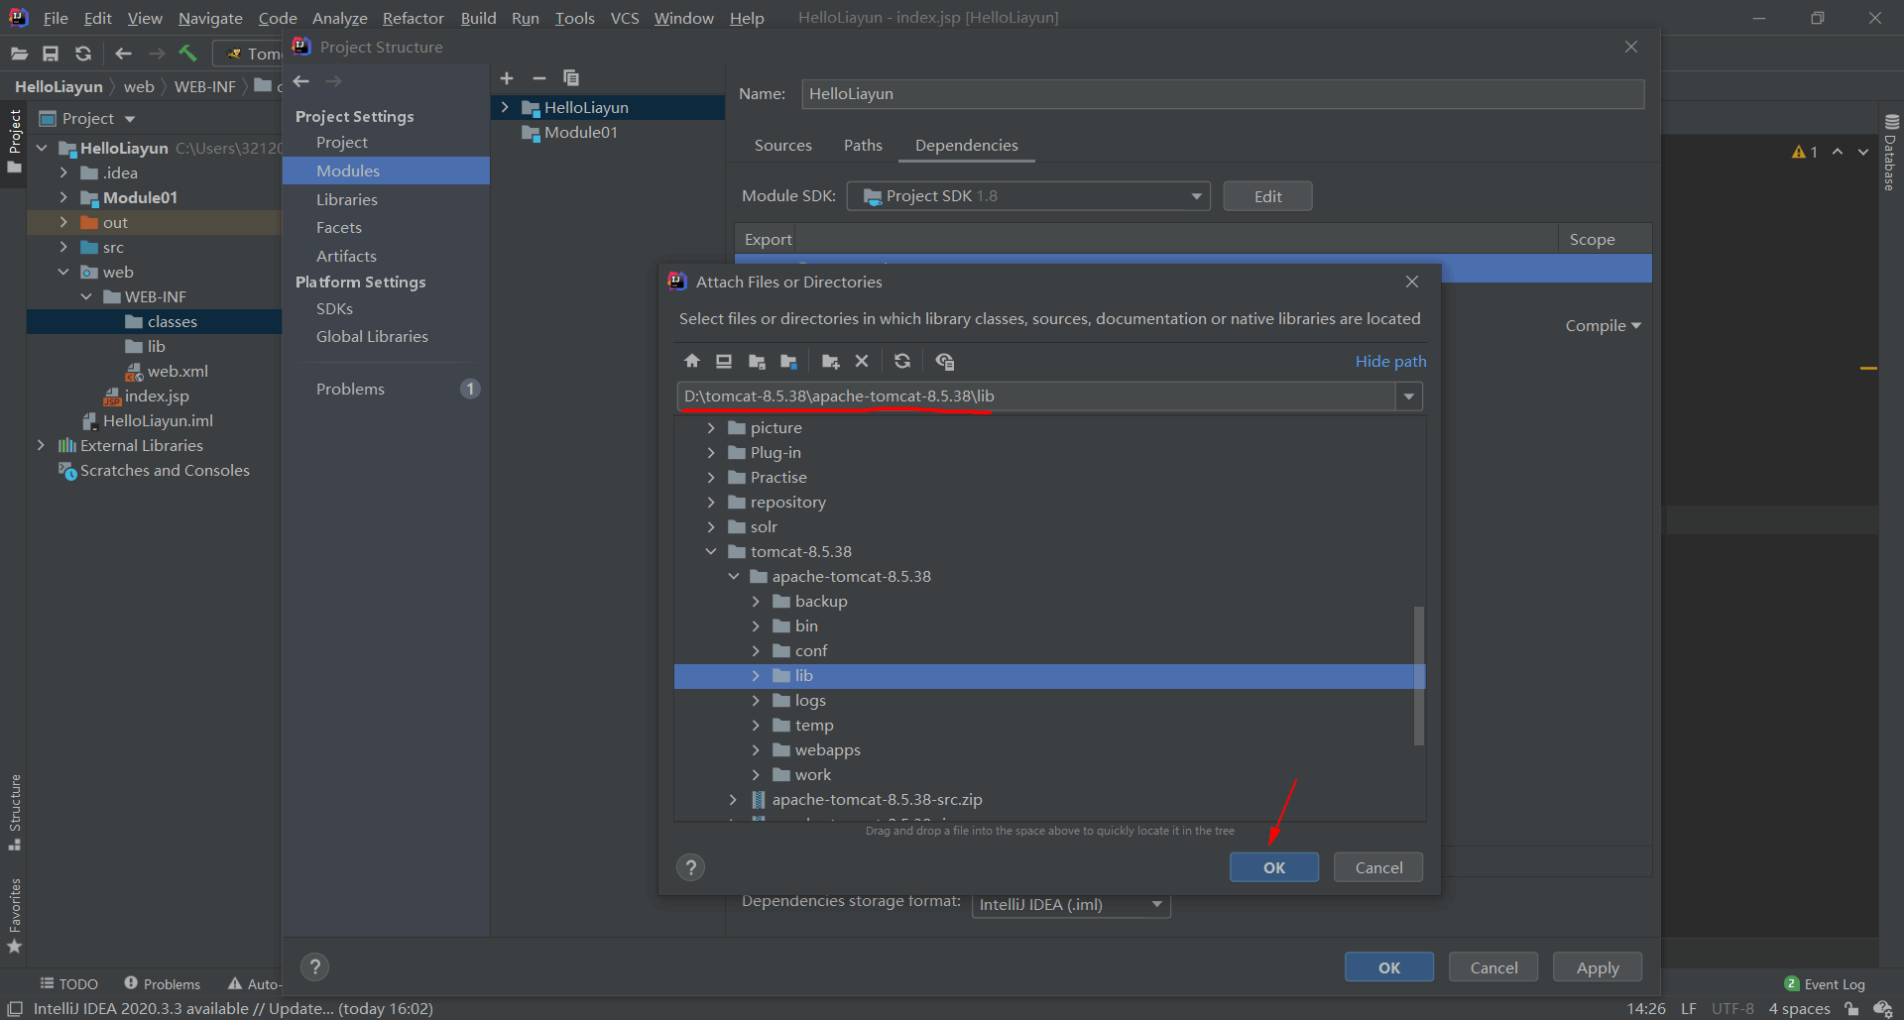
Task: Expand the picture folder
Action: (x=710, y=428)
